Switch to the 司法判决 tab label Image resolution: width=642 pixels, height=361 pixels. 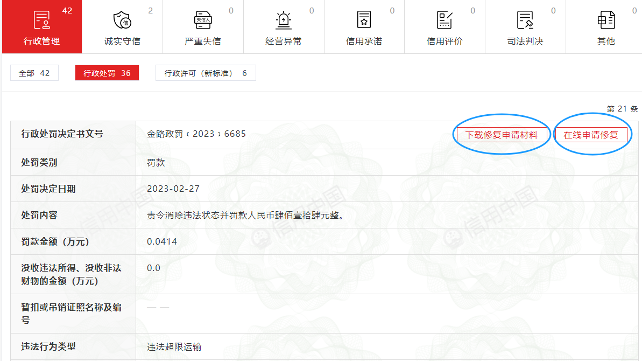[525, 41]
